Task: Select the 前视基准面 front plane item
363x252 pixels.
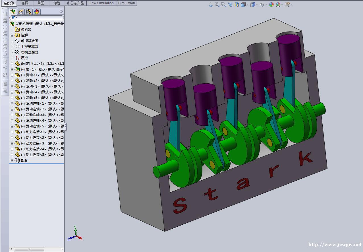Action: point(29,41)
